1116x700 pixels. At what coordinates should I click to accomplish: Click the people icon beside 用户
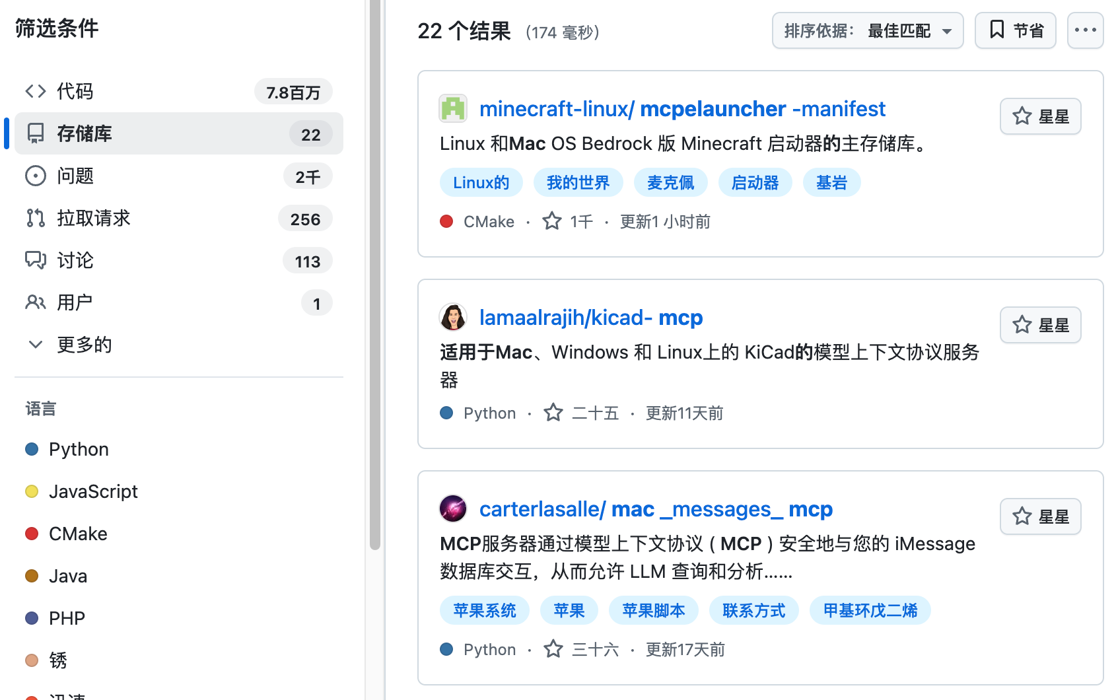36,302
